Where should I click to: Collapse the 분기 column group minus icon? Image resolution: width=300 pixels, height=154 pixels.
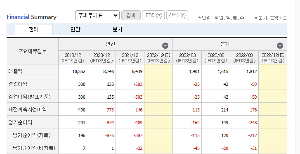[280, 45]
